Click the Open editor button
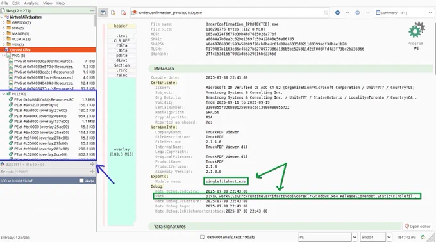This screenshot has width=436, height=242. point(417,227)
